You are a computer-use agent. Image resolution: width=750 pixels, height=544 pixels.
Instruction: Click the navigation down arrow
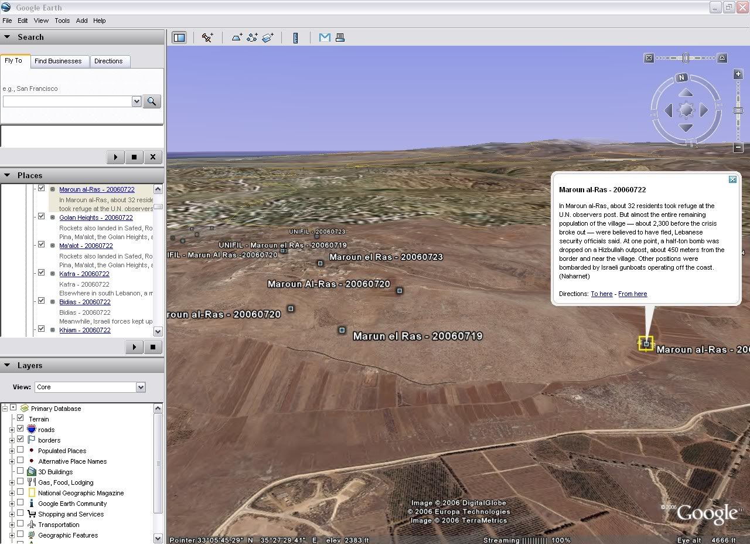coord(686,127)
